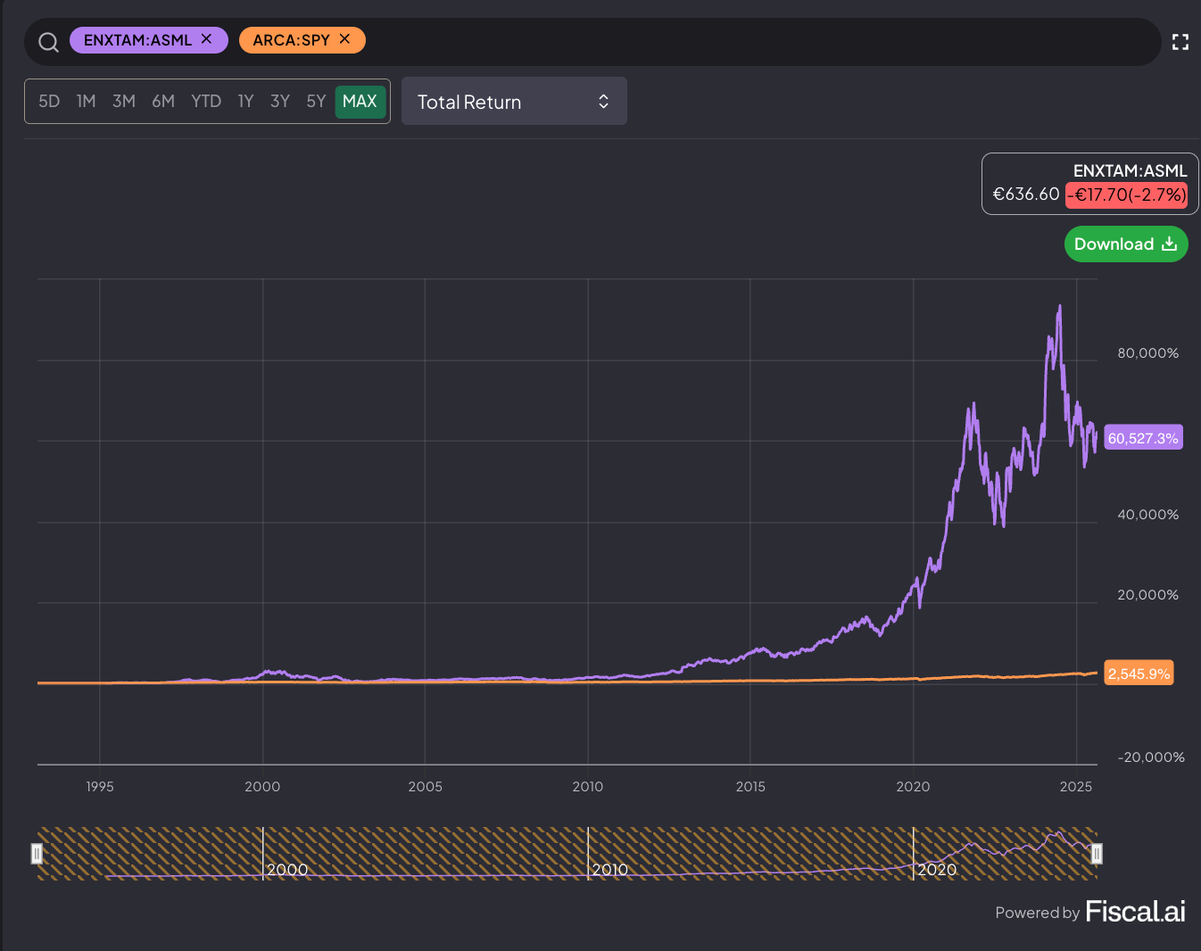The image size is (1201, 951).
Task: Click the search magnifier icon
Action: point(48,42)
